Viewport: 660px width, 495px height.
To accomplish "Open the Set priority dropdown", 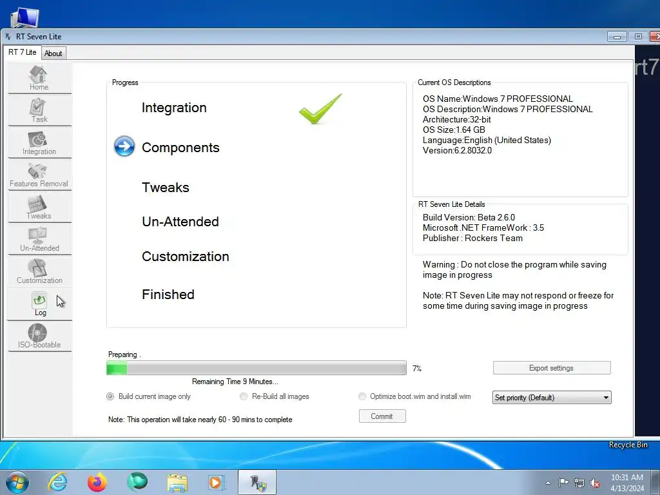I will pos(552,397).
